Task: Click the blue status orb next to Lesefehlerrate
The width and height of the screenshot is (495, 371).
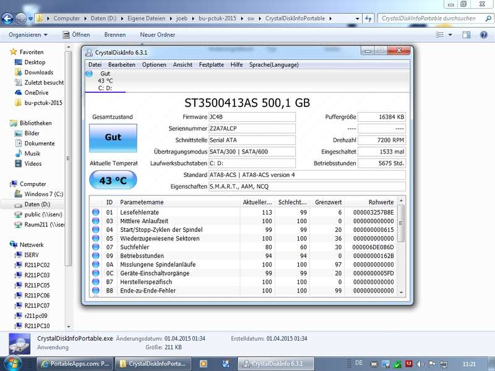Action: pos(96,212)
